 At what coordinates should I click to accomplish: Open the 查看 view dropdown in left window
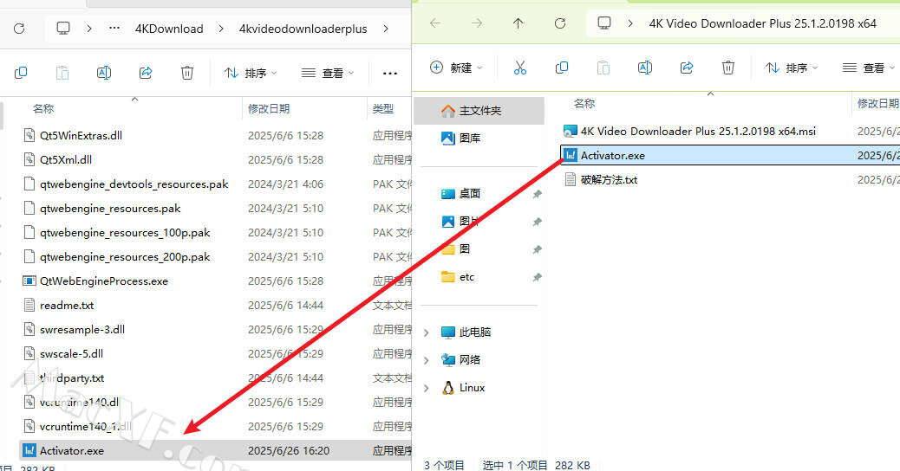pyautogui.click(x=328, y=73)
